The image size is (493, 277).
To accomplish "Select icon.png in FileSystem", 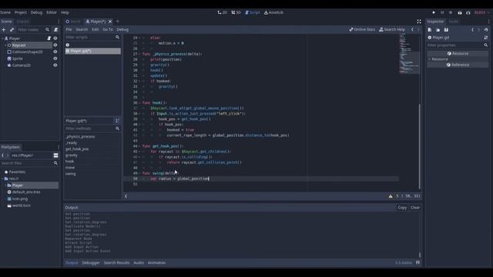I will 20,199.
